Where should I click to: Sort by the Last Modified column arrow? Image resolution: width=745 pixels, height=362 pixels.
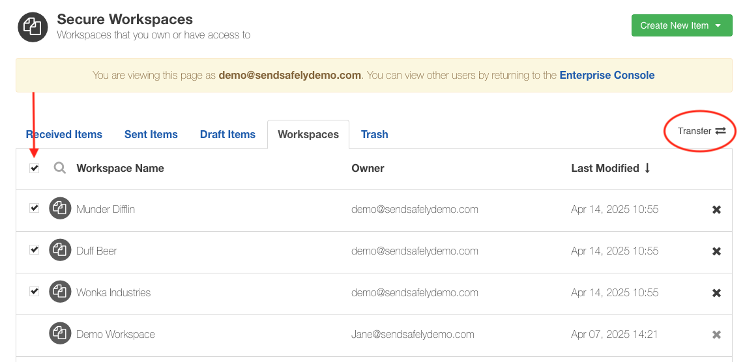coord(647,168)
